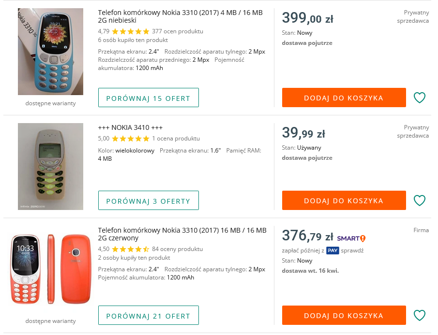
Task: Click the "PORÓWNAJ 3 OFERTY" button
Action: point(148,200)
